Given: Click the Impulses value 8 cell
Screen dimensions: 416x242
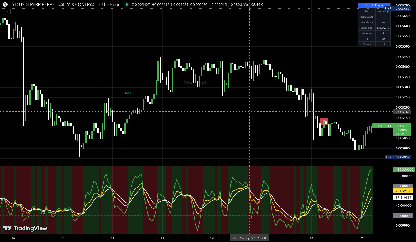Looking at the screenshot, I should tap(383, 33).
